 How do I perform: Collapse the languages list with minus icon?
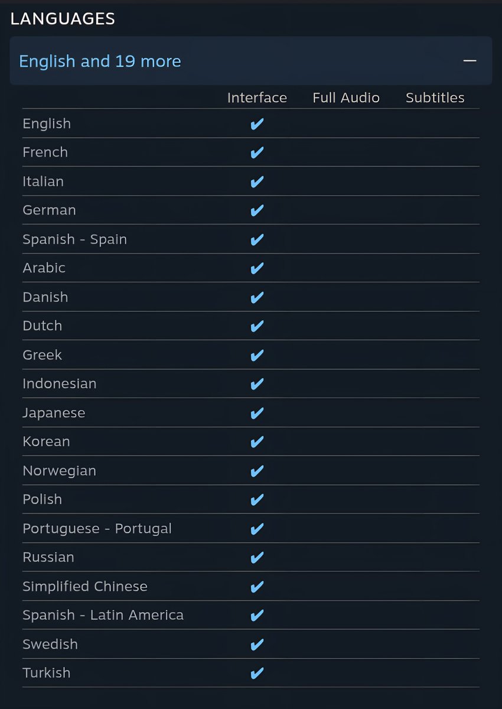click(470, 61)
